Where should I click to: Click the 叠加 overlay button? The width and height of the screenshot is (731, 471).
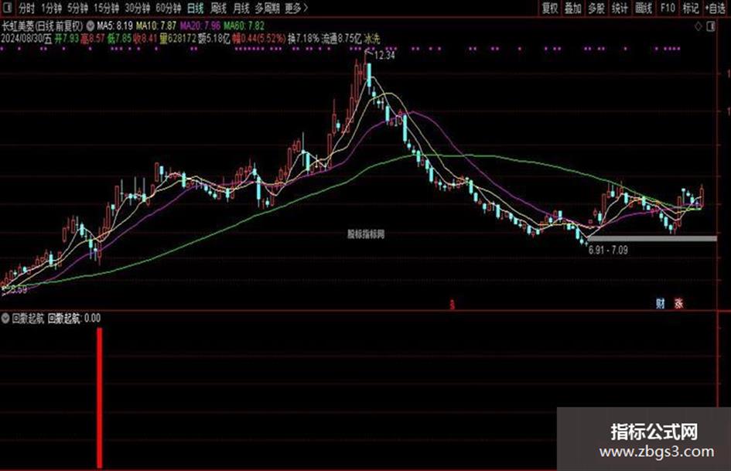[x=573, y=9]
